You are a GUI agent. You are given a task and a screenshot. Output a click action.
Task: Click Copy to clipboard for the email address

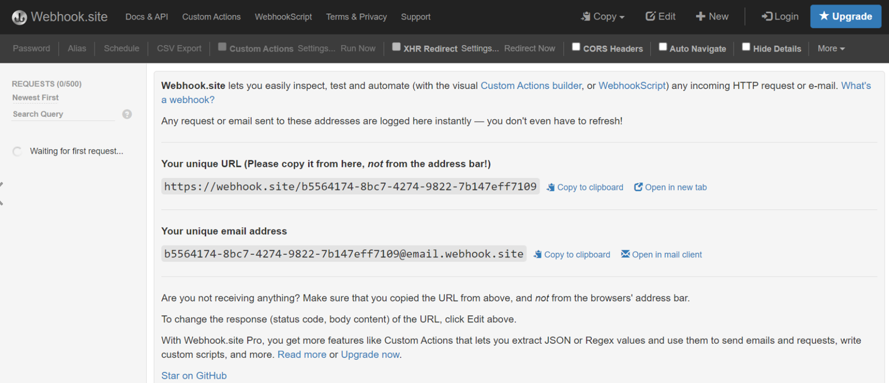click(572, 255)
